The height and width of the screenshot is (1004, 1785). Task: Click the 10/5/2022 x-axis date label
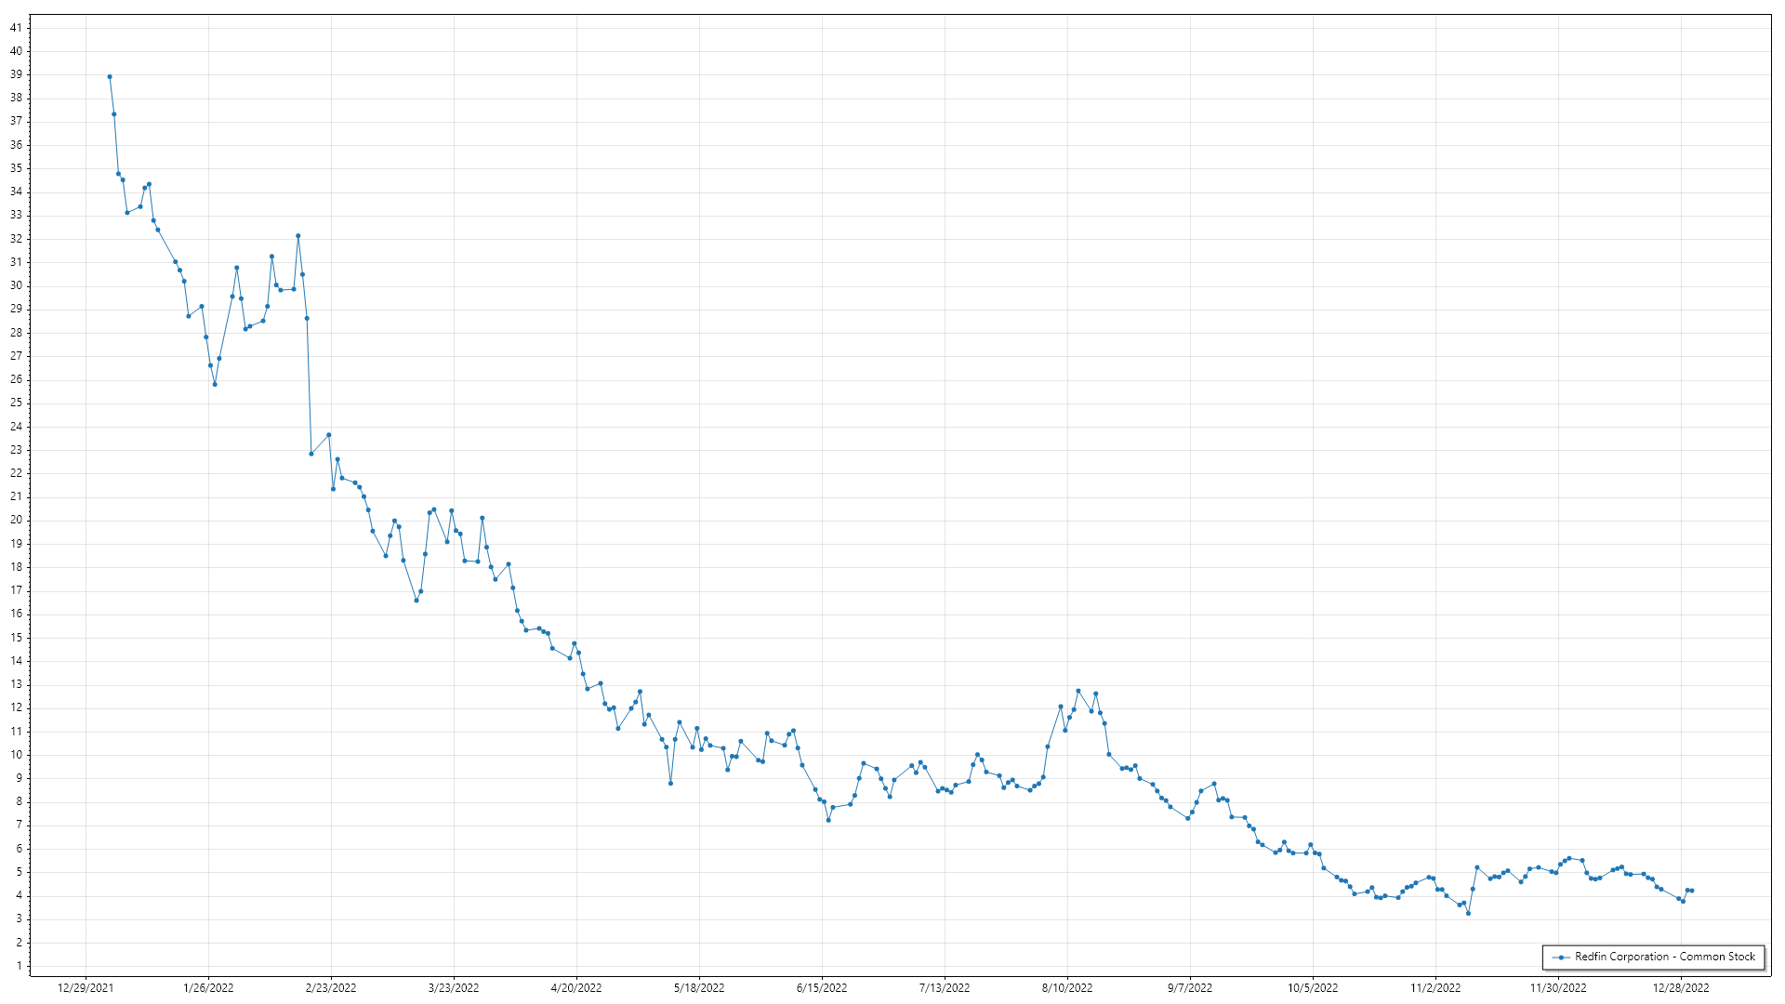tap(1313, 988)
